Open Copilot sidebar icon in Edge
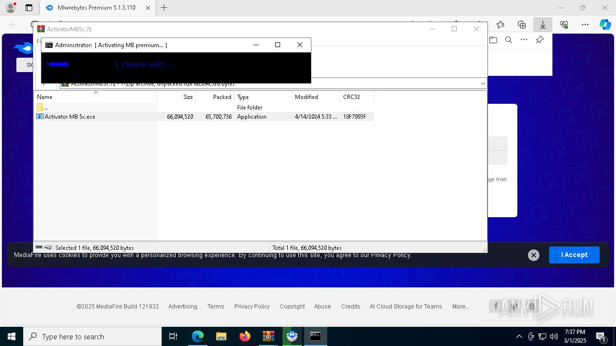616x346 pixels. coord(605,25)
